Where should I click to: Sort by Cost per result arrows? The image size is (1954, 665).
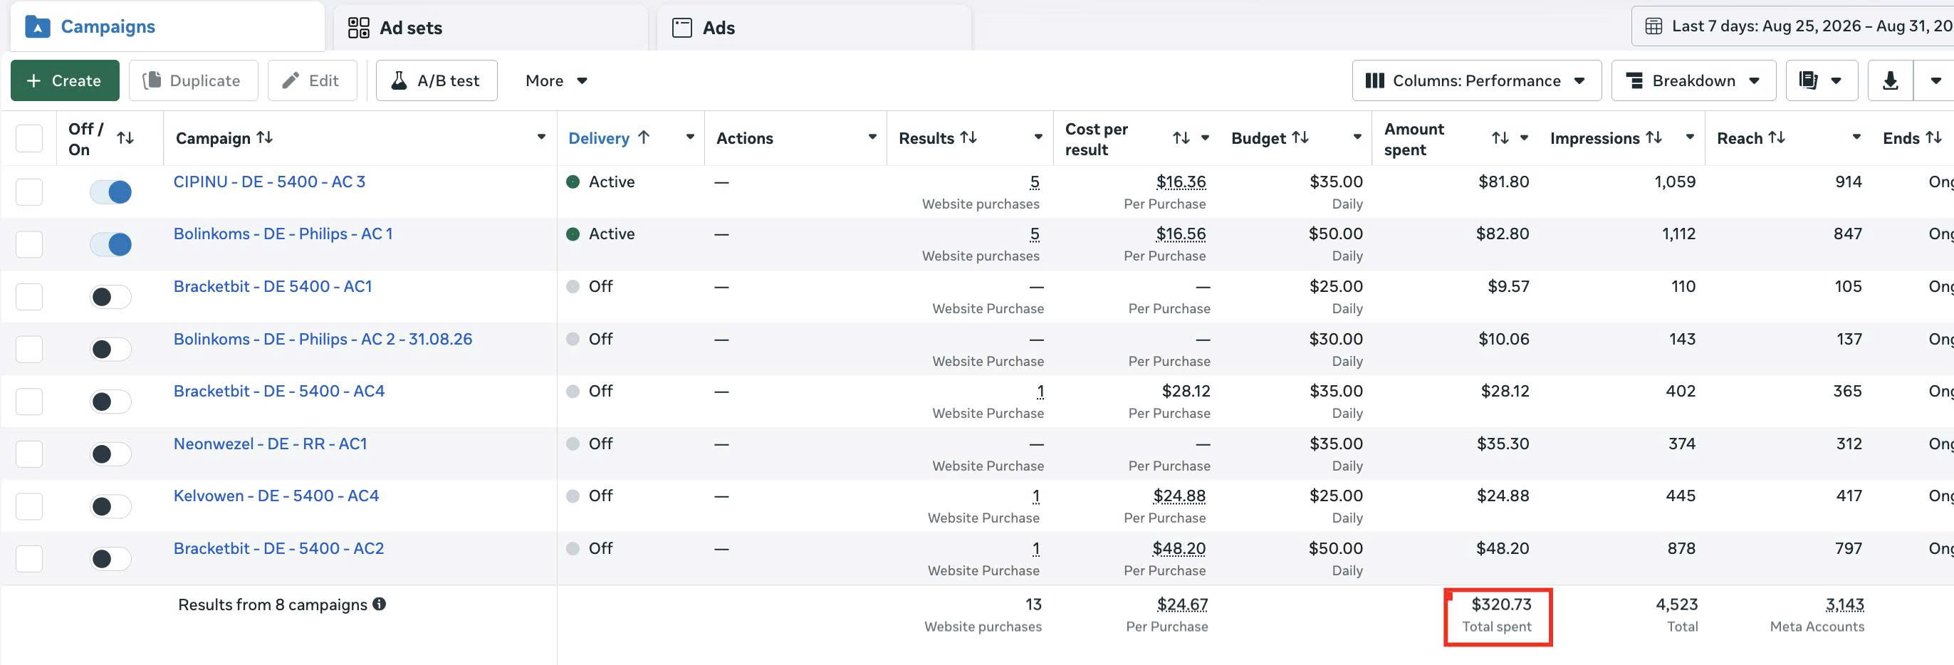[1181, 138]
